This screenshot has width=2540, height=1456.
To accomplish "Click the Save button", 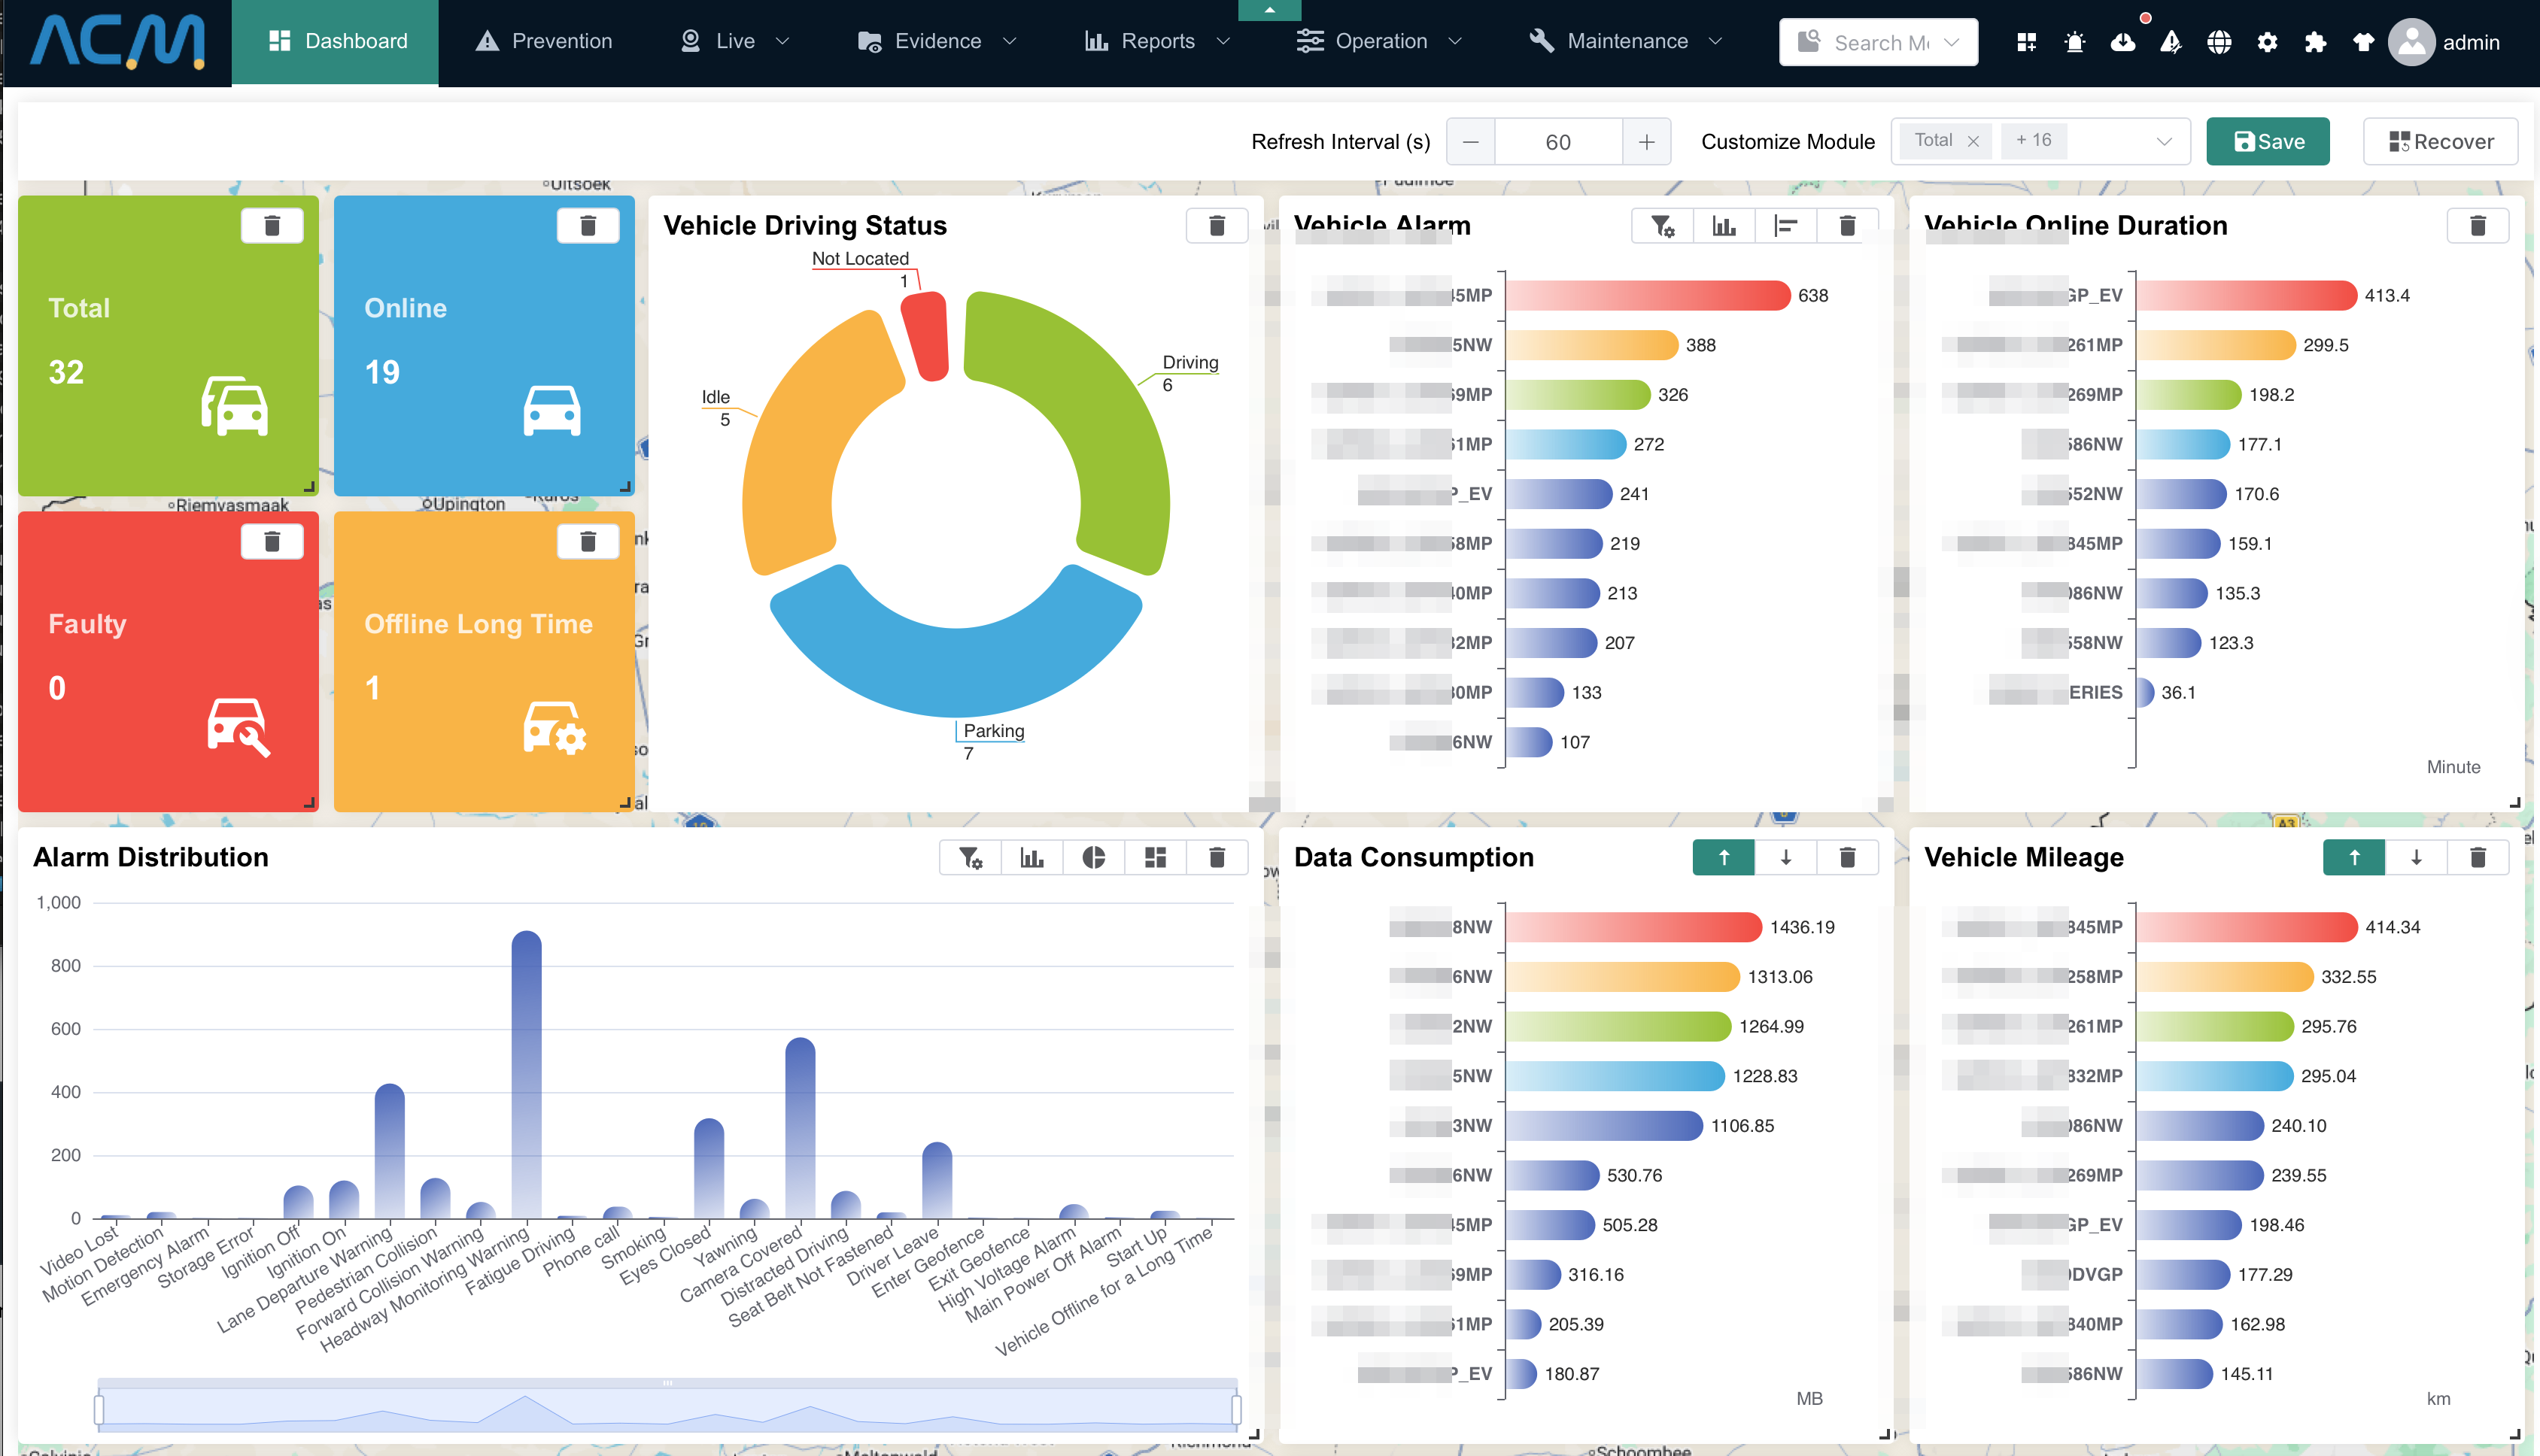I will click(2268, 141).
